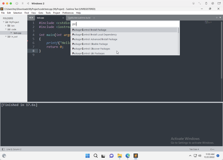
Task: Open the Help menu
Action: (78, 13)
